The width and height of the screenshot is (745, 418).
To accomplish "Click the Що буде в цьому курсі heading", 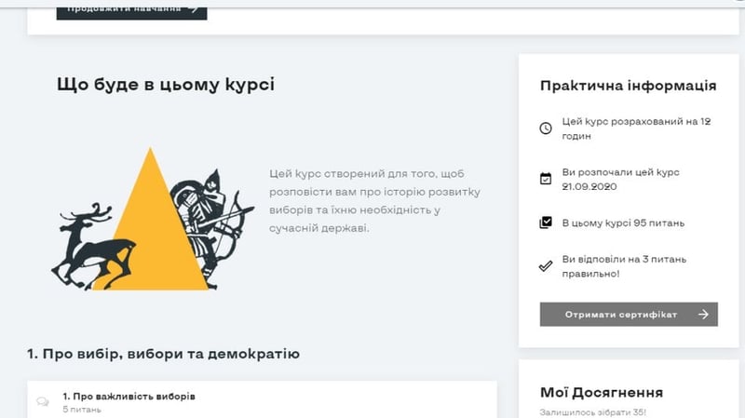I will 166,85.
